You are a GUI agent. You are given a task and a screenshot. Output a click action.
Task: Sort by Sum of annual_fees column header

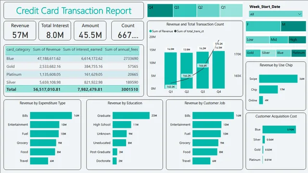pos(121,49)
